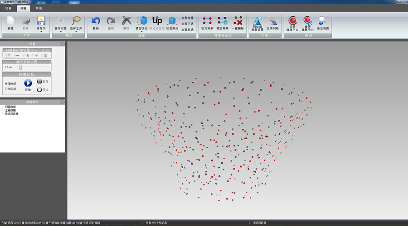
Task: Click the exposure parameter slider handle
Action: (19, 67)
